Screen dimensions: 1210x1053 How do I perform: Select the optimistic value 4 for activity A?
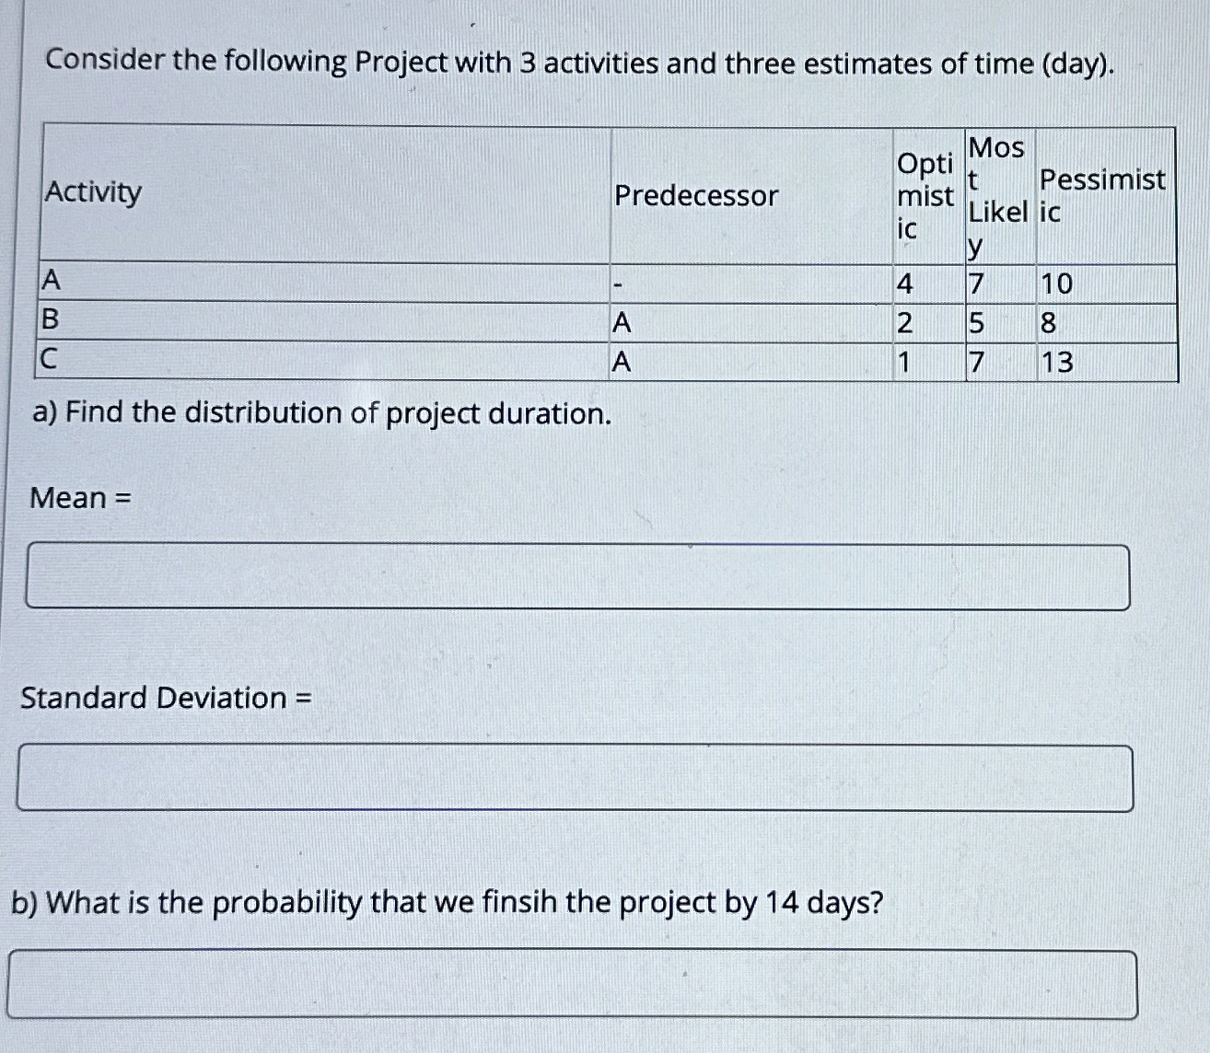click(x=904, y=283)
